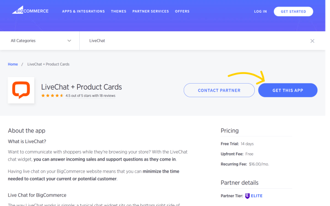Go to the Themes menu item
Viewport: 330px width, 206px height.
119,12
